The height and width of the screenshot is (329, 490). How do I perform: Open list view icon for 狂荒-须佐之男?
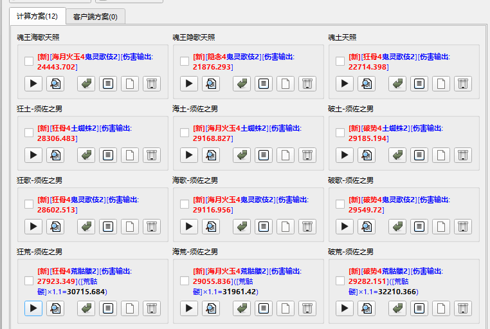tap(108, 308)
